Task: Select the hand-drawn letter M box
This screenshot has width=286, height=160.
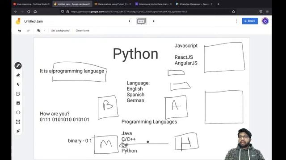Action: coord(106,144)
